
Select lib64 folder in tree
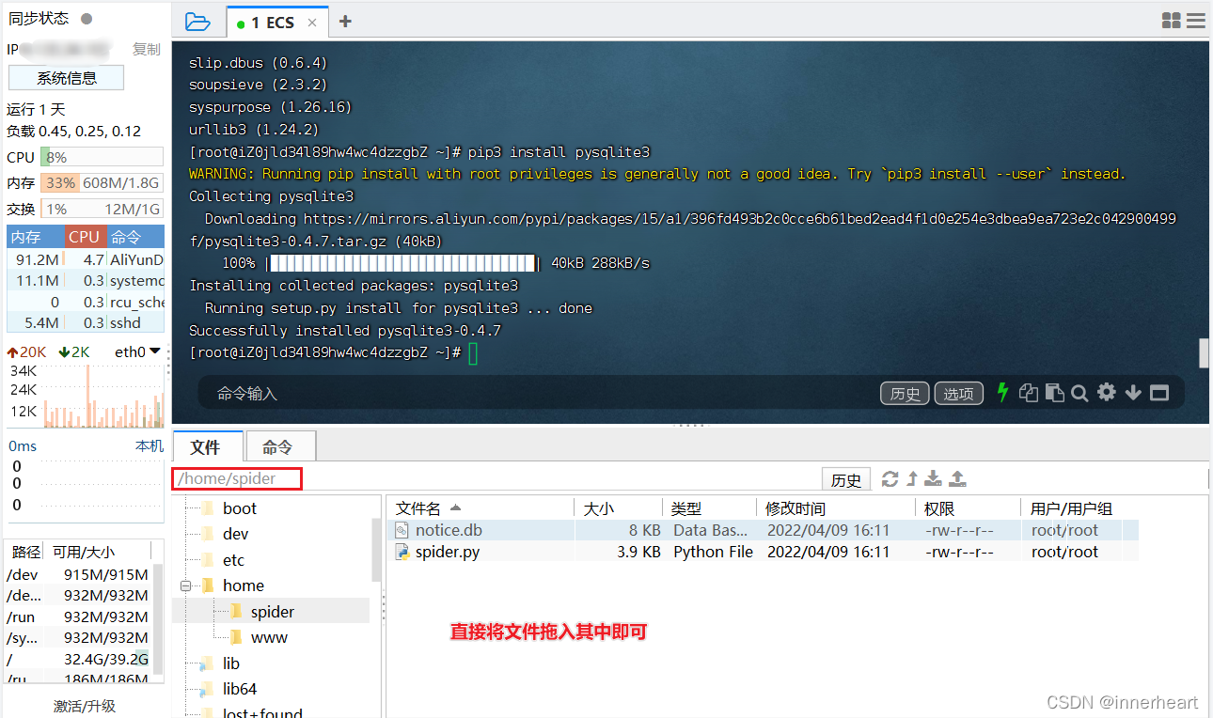pos(240,689)
